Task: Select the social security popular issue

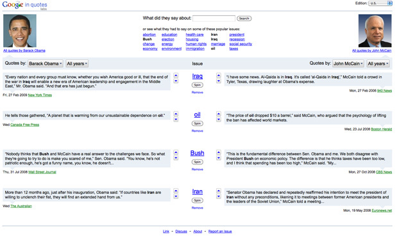Action: (241, 44)
